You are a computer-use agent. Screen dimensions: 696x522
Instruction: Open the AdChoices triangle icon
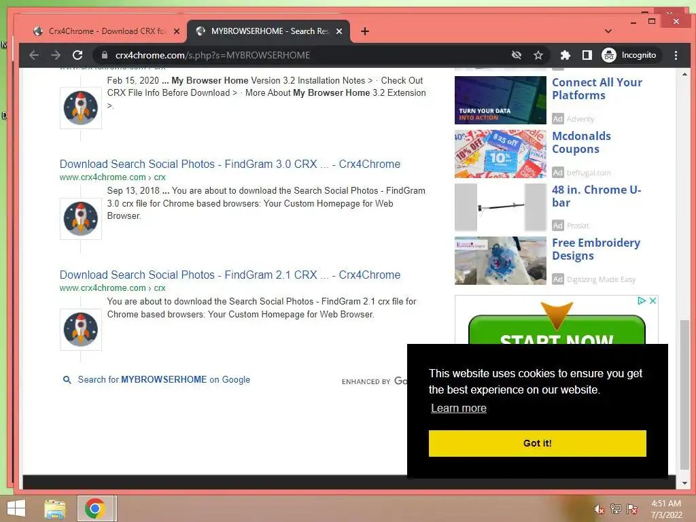click(x=642, y=300)
